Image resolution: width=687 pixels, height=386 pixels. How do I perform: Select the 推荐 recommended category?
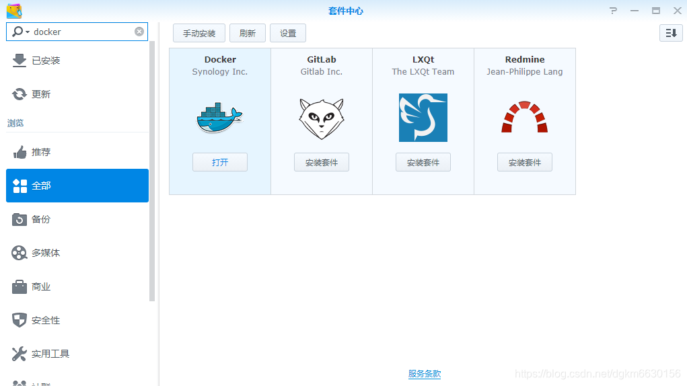(x=77, y=152)
